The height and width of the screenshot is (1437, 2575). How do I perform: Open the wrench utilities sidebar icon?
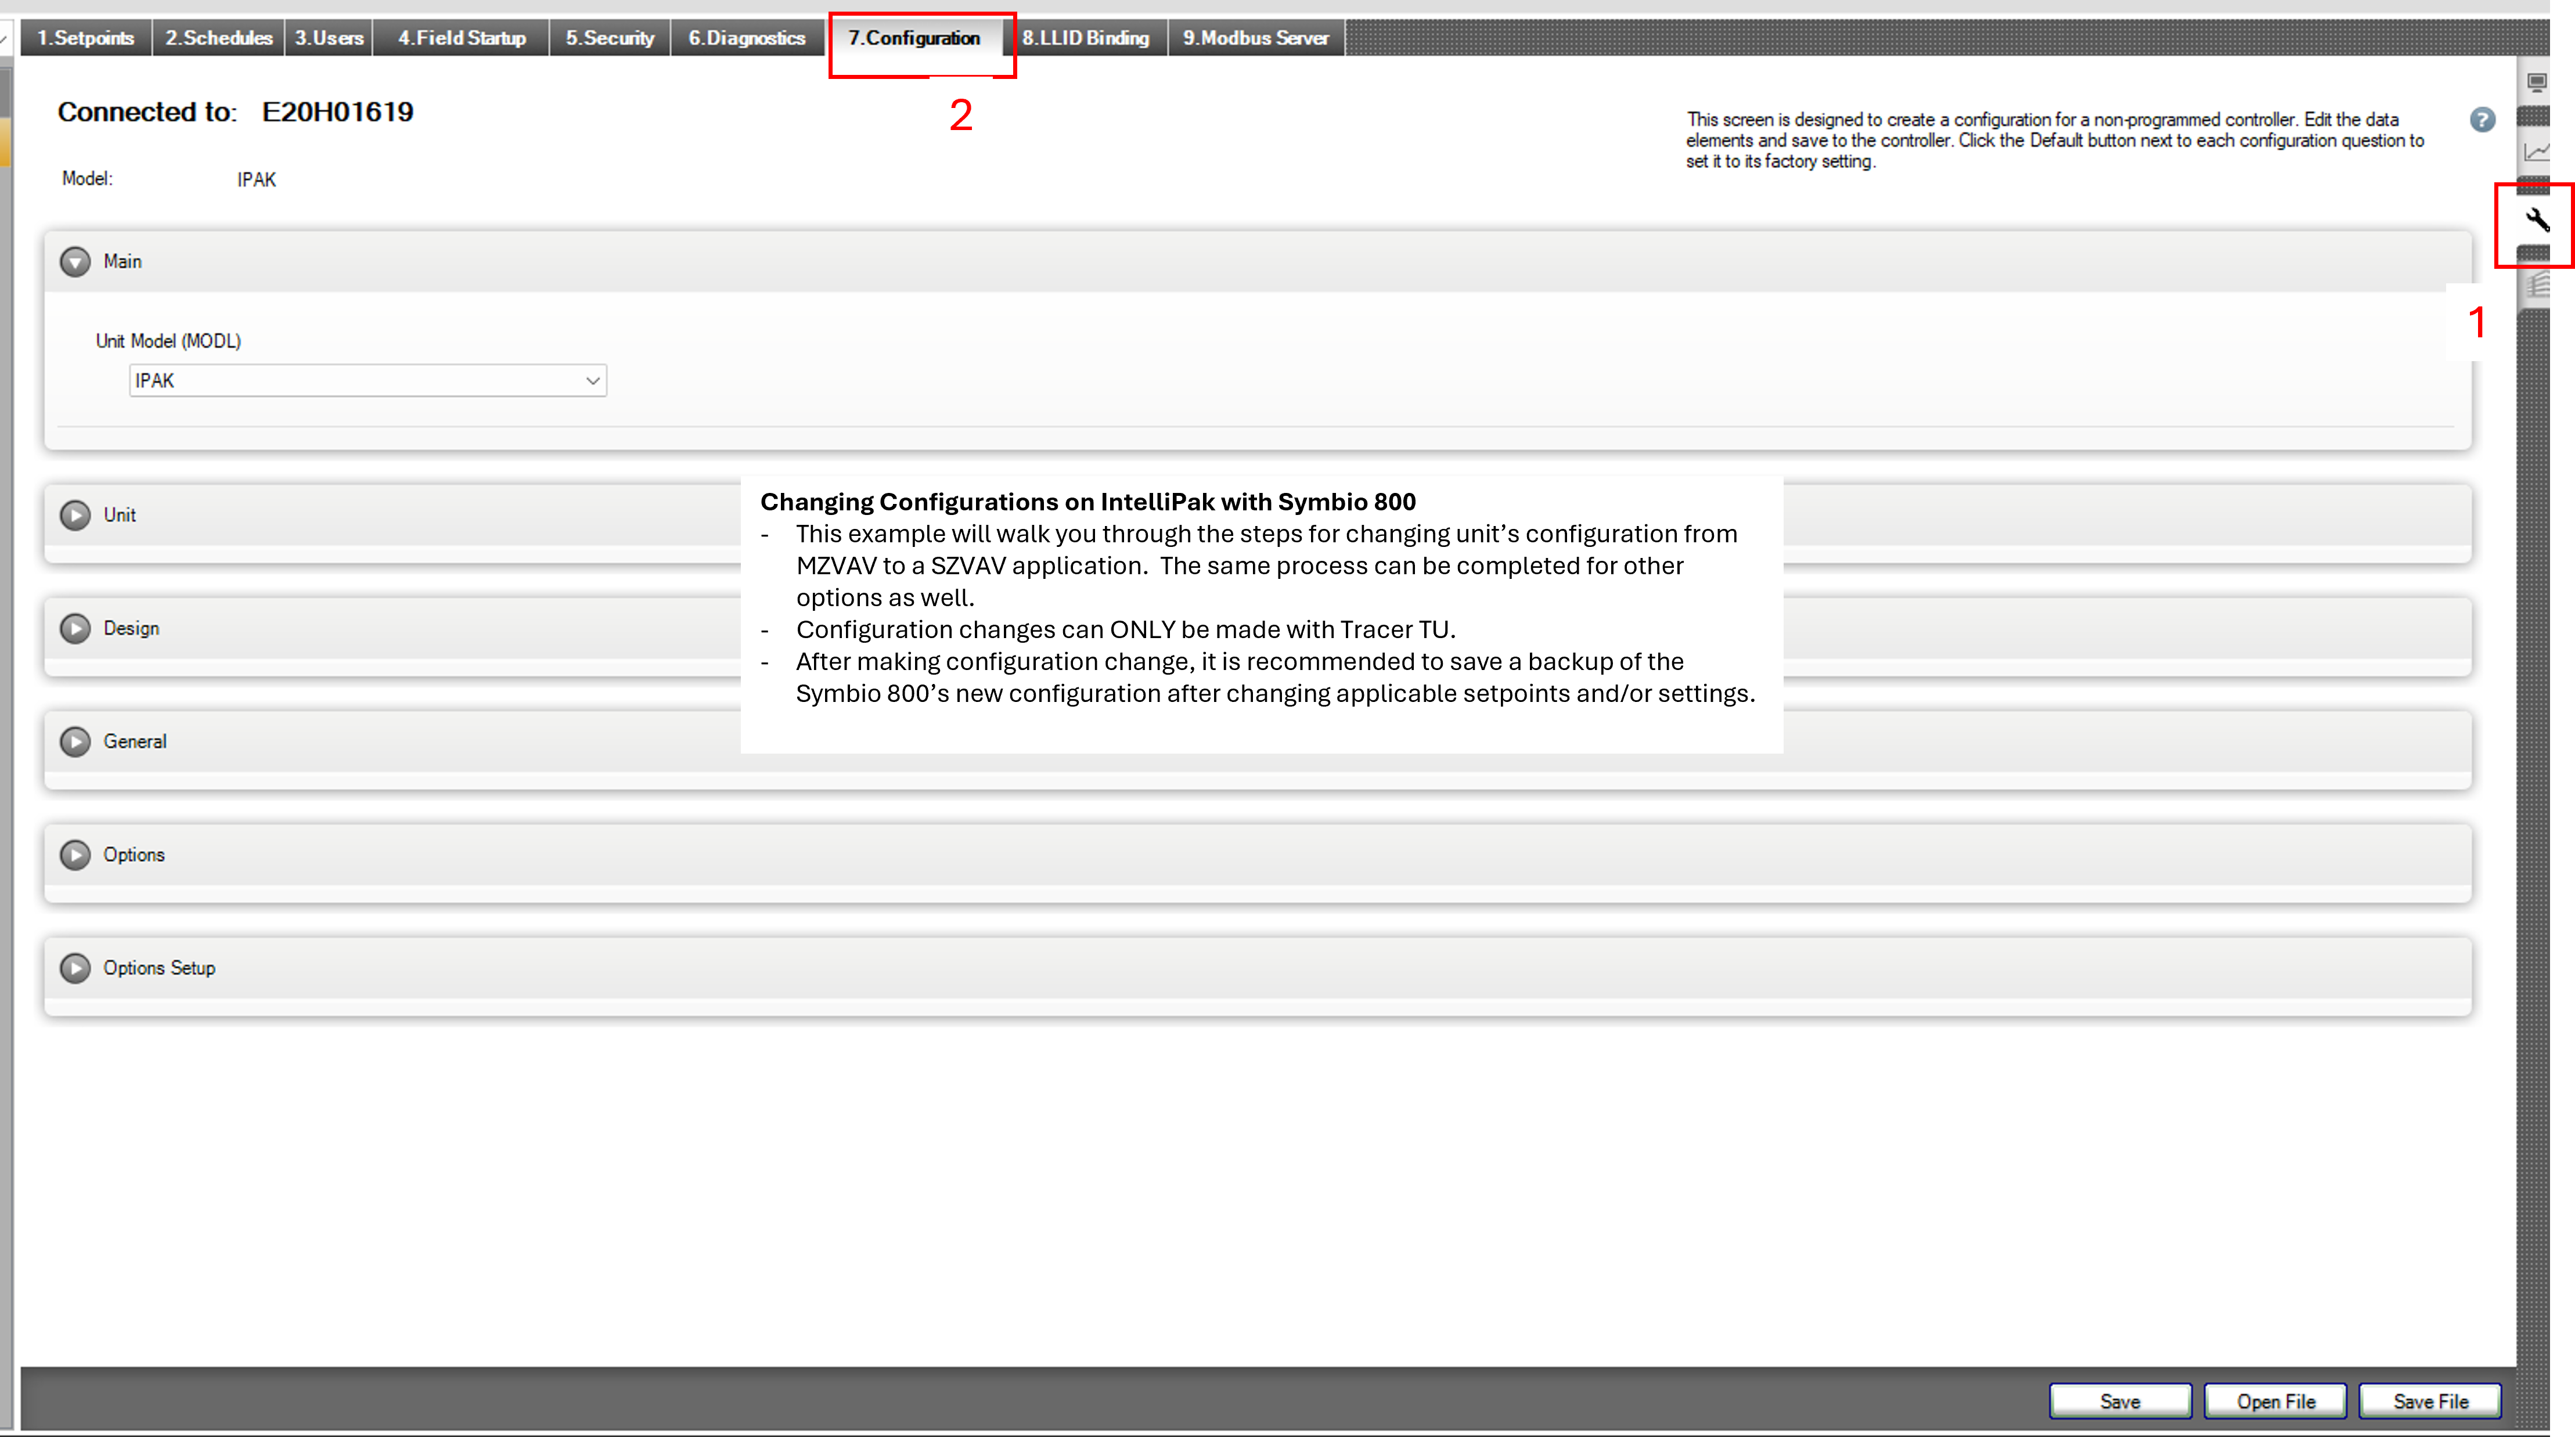coord(2537,220)
